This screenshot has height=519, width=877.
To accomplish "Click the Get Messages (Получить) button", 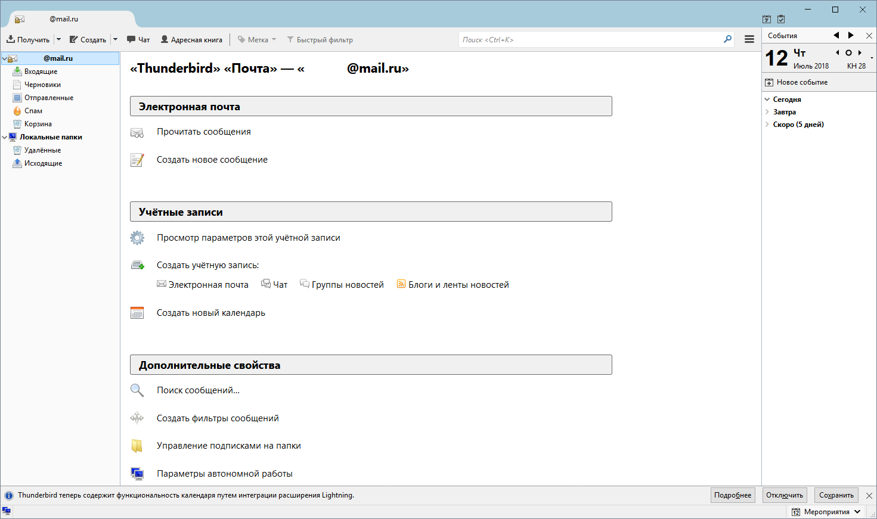I will click(x=28, y=40).
